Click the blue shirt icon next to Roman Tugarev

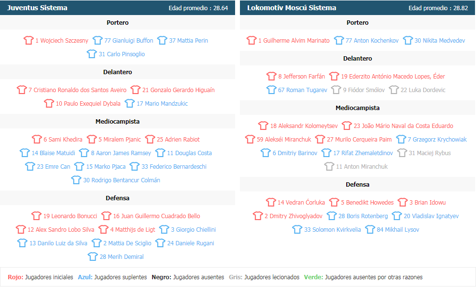tap(271, 90)
